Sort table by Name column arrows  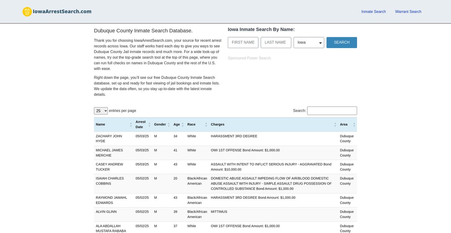(x=131, y=124)
